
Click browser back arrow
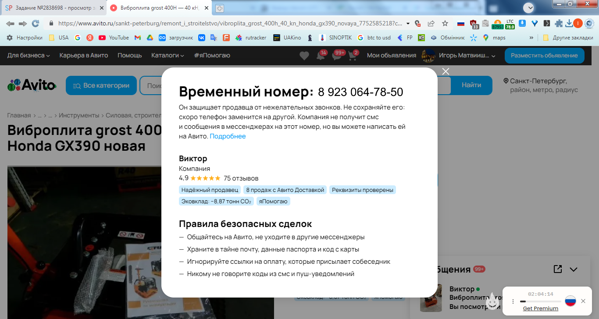tap(10, 23)
